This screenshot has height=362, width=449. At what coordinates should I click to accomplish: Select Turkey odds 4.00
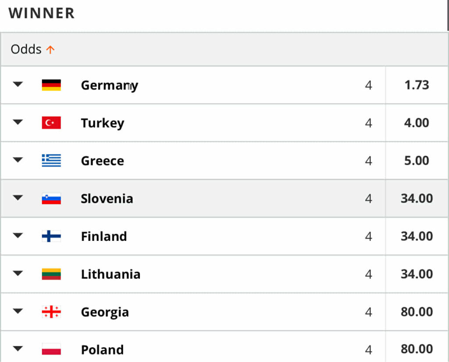[417, 123]
